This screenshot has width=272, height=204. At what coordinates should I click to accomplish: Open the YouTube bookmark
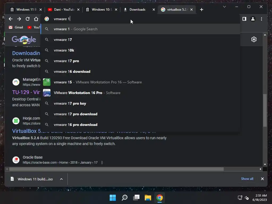(x=34, y=27)
